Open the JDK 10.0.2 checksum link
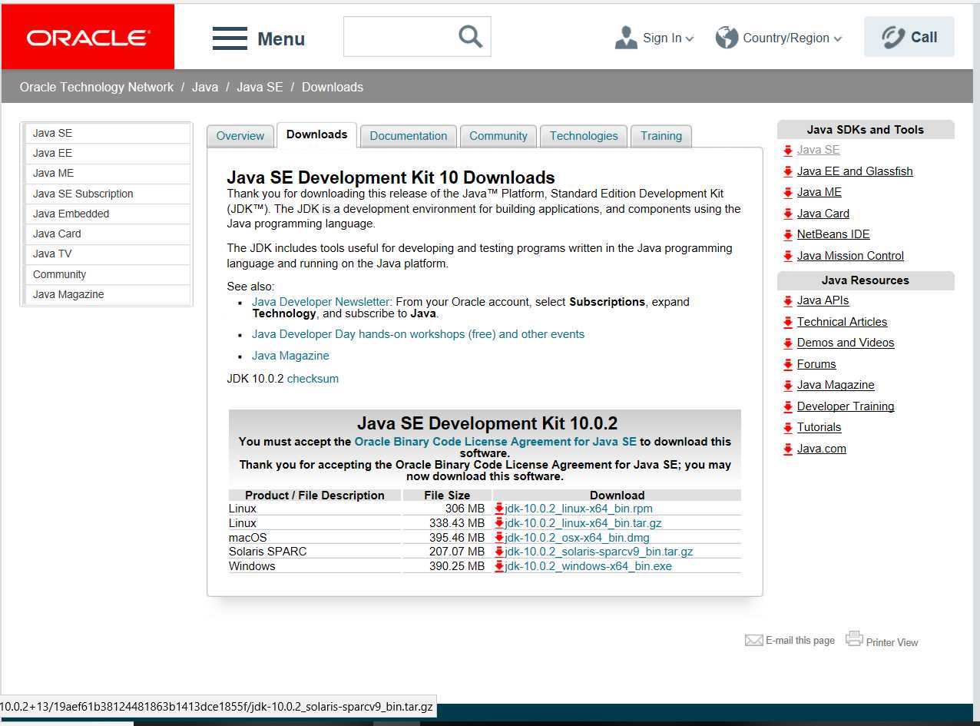Image resolution: width=980 pixels, height=726 pixels. (313, 379)
